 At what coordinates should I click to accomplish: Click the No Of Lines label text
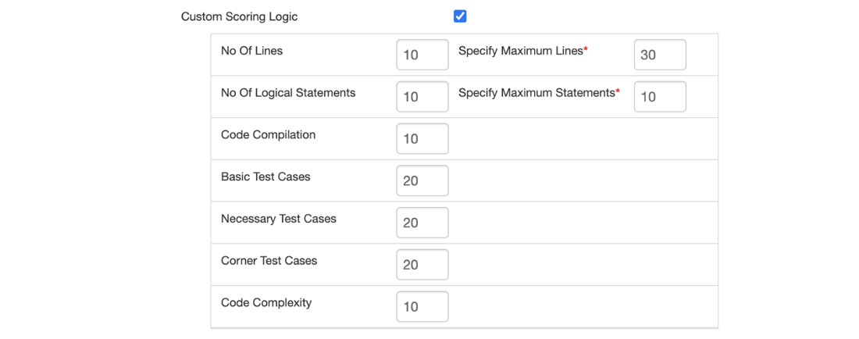pyautogui.click(x=251, y=51)
